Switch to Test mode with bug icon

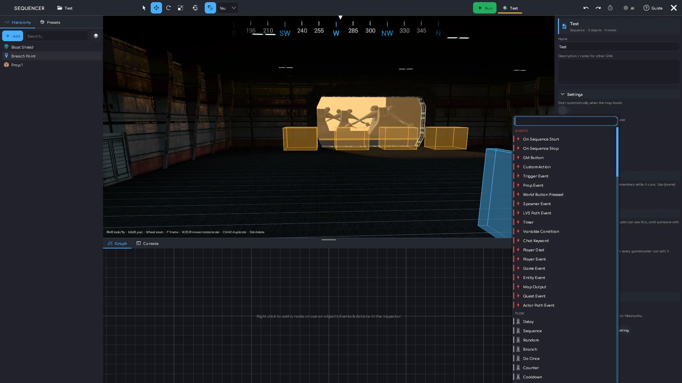pyautogui.click(x=510, y=8)
